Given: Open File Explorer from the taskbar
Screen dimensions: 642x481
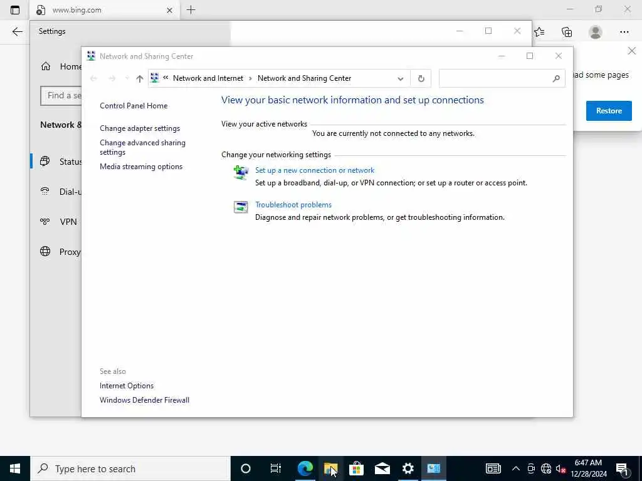Looking at the screenshot, I should [x=331, y=468].
